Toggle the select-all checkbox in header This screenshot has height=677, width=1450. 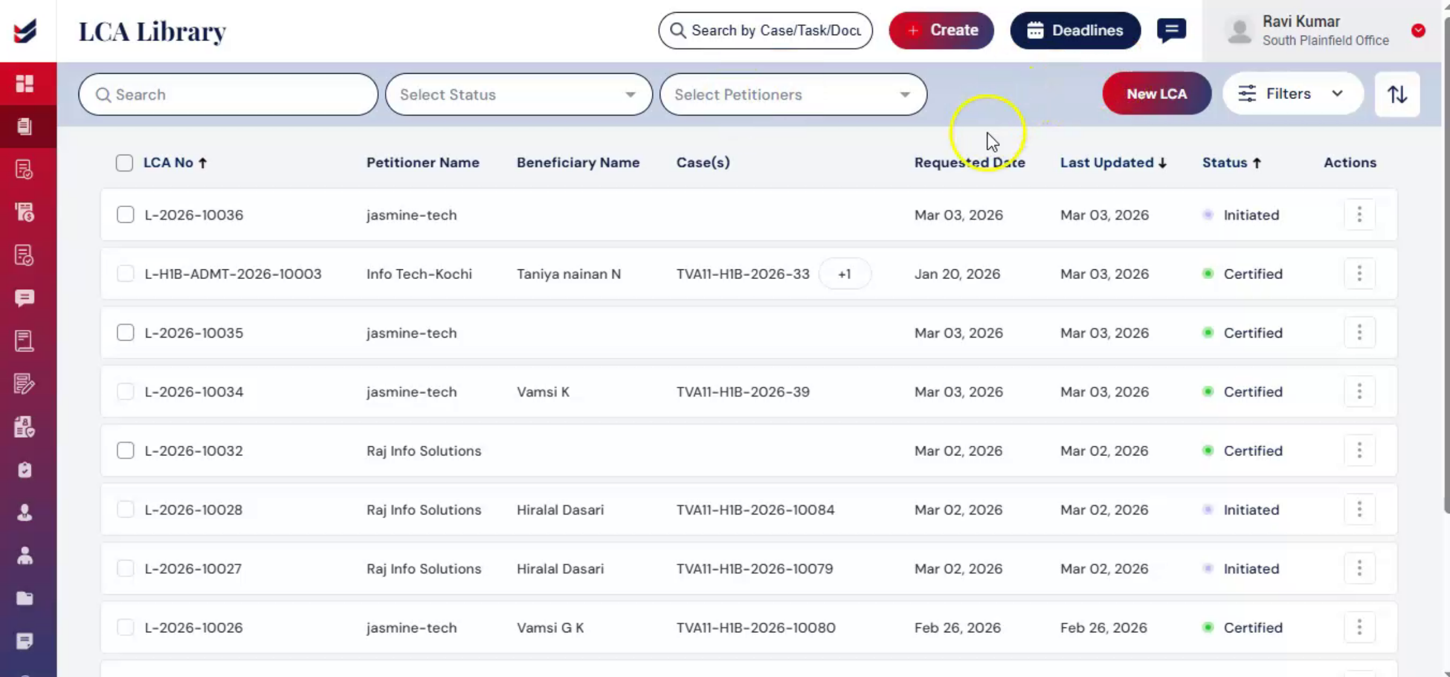coord(124,162)
